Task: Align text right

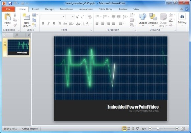Action: (x=108, y=23)
